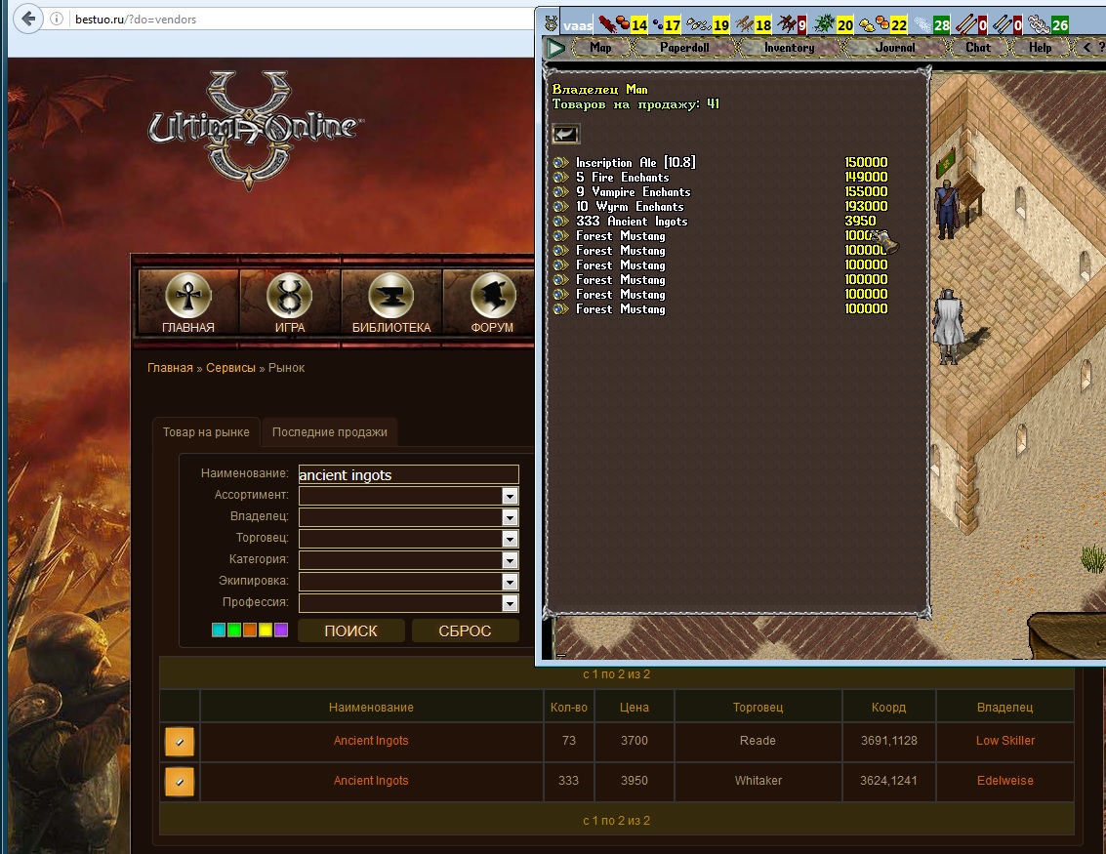1106x854 pixels.
Task: Open the Paperdoll menu in game window
Action: [x=684, y=48]
